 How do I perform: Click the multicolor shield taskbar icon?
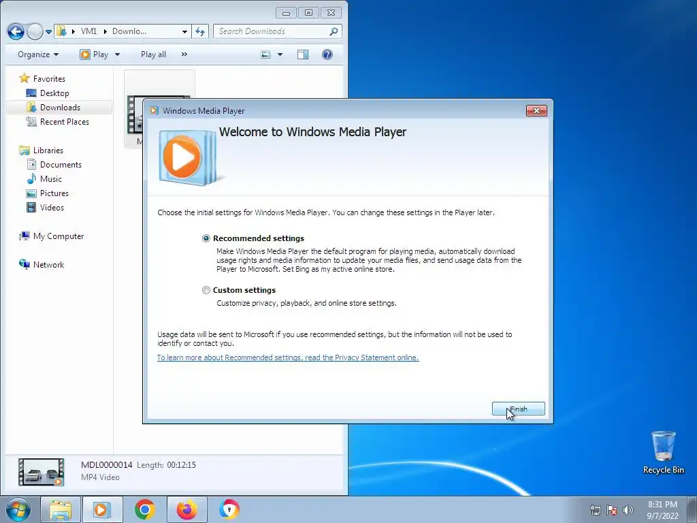(x=229, y=509)
